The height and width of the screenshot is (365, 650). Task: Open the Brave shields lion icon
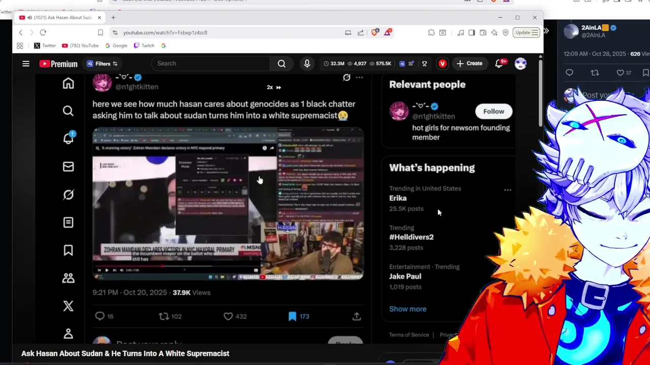click(x=375, y=32)
